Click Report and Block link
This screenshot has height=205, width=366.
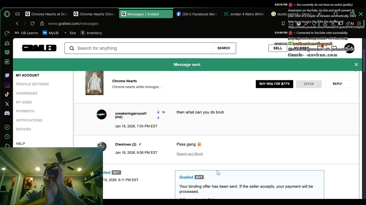tap(190, 154)
